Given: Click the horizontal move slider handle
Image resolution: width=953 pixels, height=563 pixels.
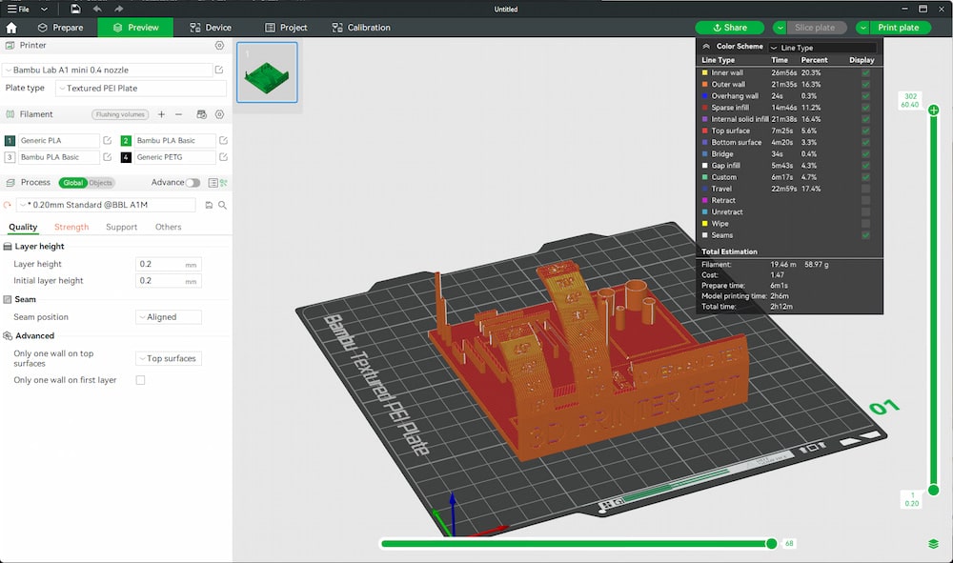Looking at the screenshot, I should click(x=771, y=544).
